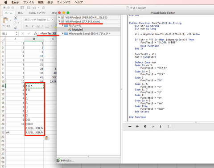
Task: Open the Excel application menu
Action: (x=16, y=2)
